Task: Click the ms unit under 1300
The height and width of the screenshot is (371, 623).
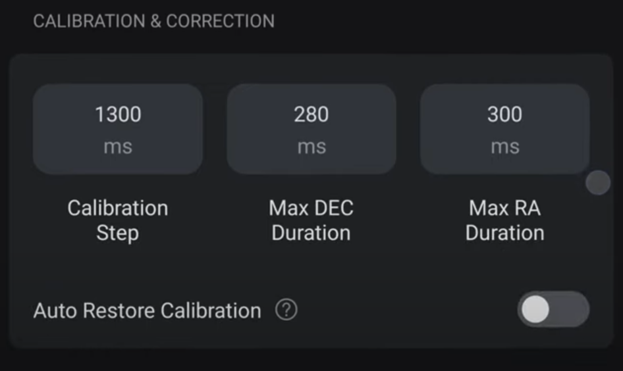Action: [118, 147]
